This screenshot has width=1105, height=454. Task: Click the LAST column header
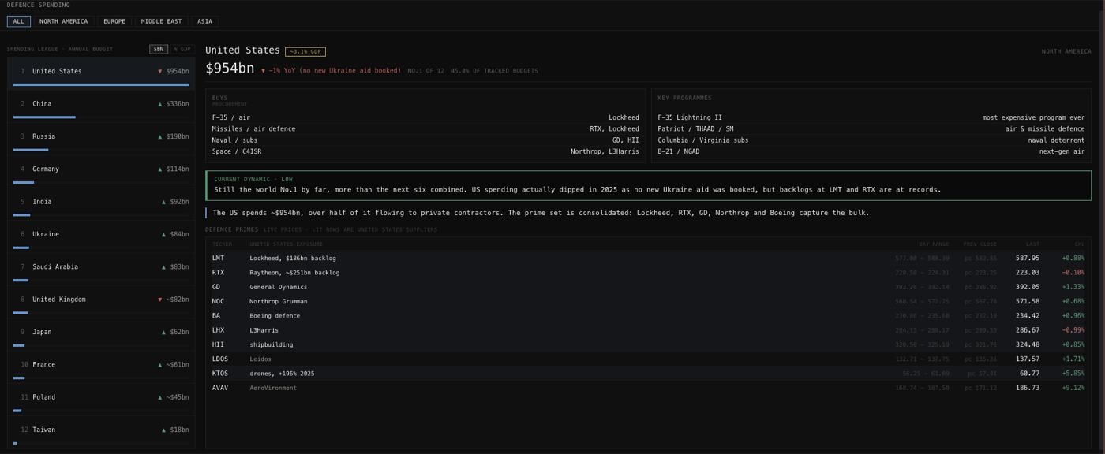(x=1032, y=244)
